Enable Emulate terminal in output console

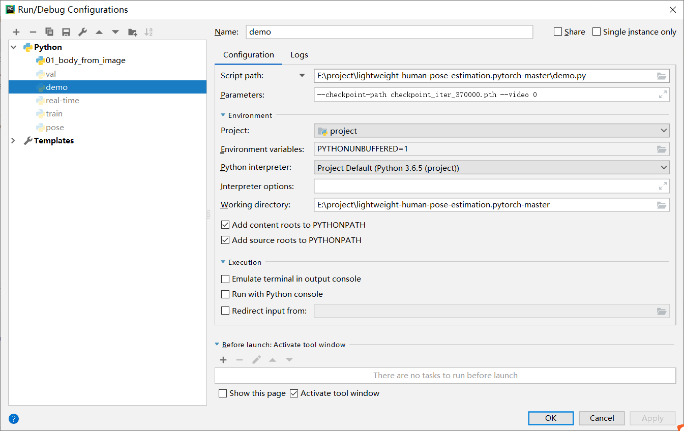(225, 279)
